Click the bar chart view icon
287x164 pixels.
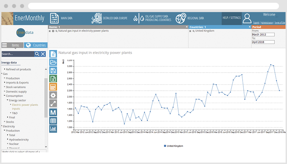(53, 129)
